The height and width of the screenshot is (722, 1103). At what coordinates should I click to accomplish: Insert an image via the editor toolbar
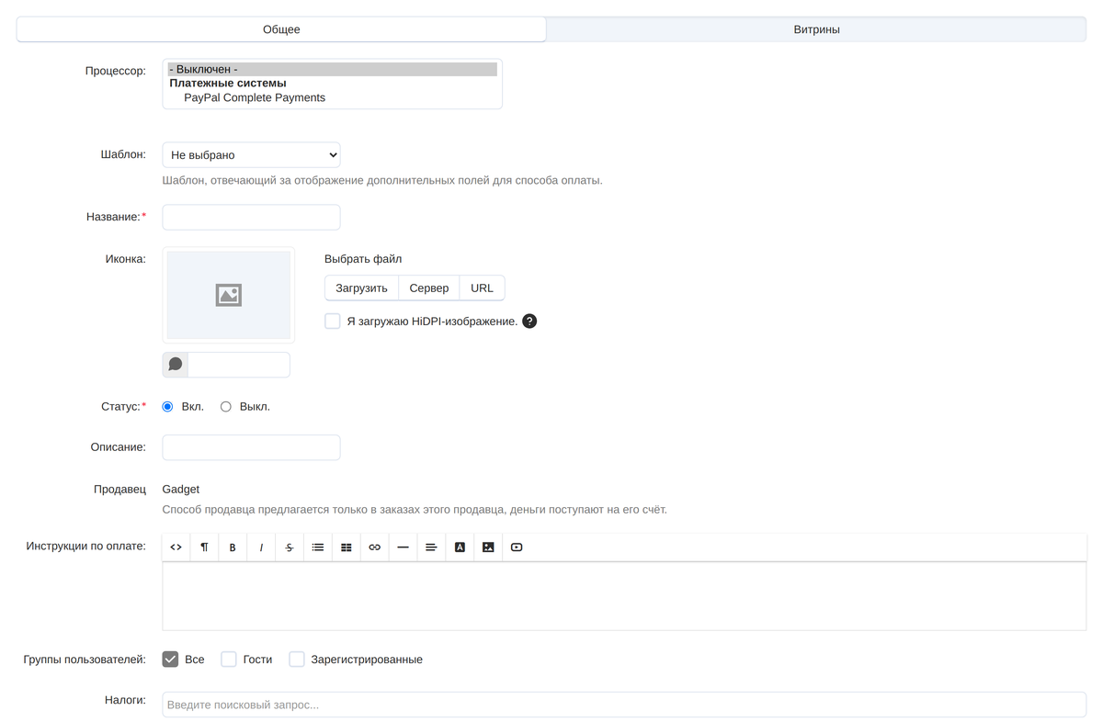pos(488,547)
